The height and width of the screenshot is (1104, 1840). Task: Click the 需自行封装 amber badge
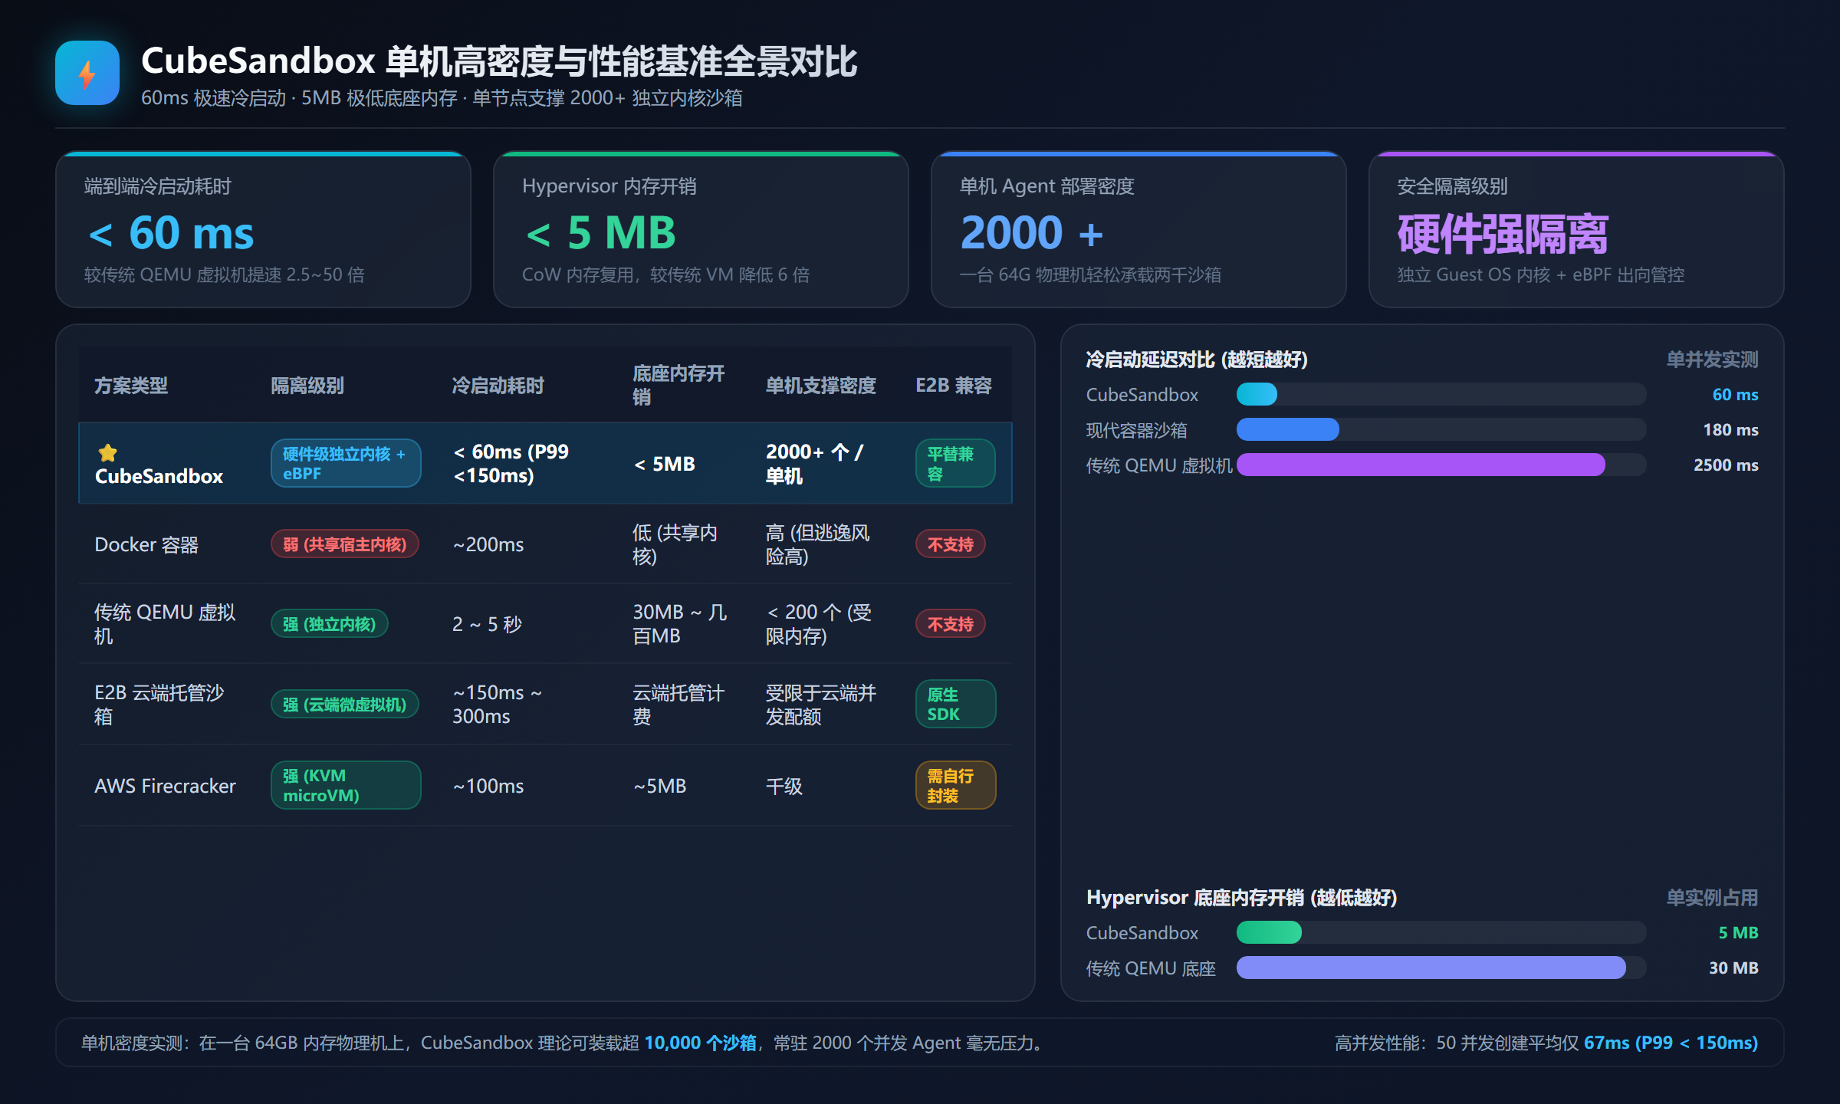pos(955,785)
